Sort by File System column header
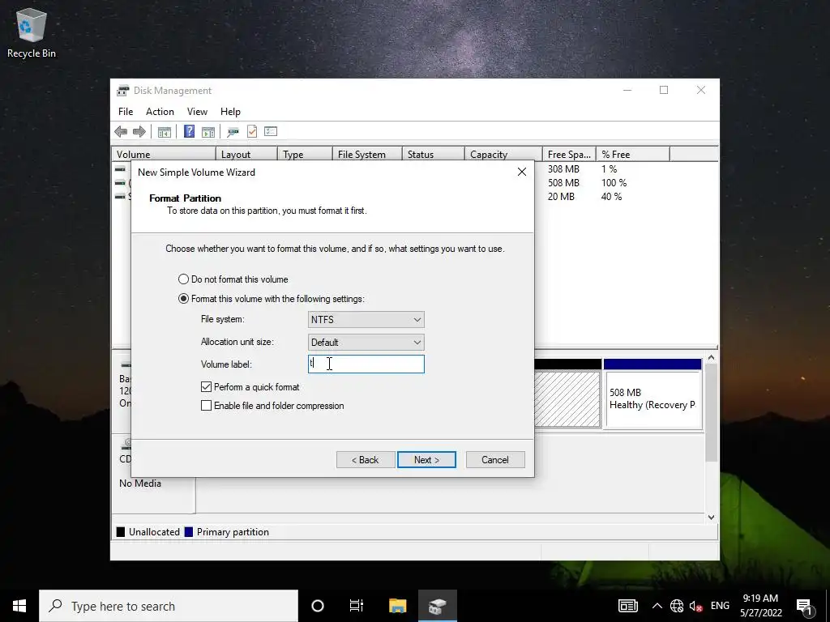This screenshot has width=830, height=622. pos(367,155)
